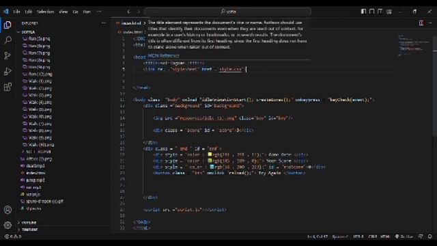Go back with the navigation arrow
Screen dimensions: 437x246
point(129,12)
